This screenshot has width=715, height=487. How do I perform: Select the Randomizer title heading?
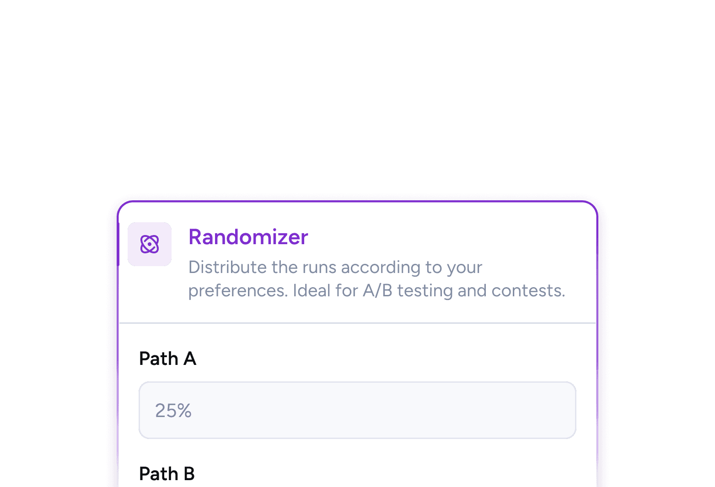[x=248, y=237]
